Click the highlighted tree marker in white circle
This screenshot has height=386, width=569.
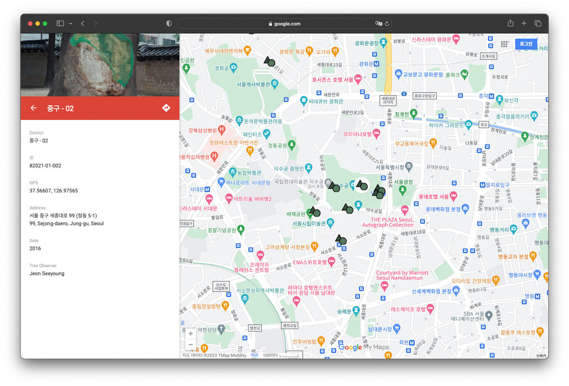point(362,185)
